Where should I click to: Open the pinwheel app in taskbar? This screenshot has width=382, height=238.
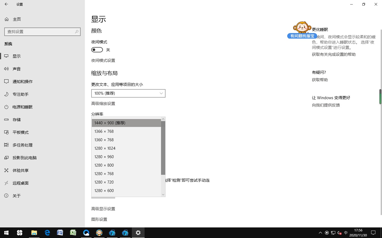(19, 233)
